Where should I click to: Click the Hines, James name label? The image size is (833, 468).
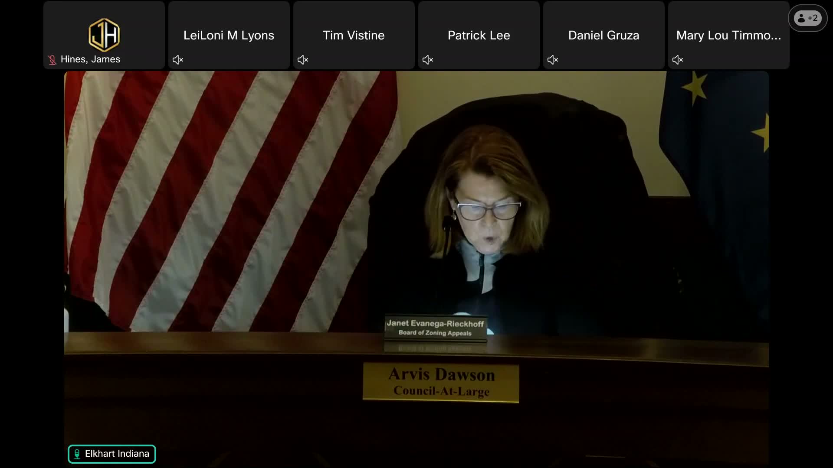90,59
